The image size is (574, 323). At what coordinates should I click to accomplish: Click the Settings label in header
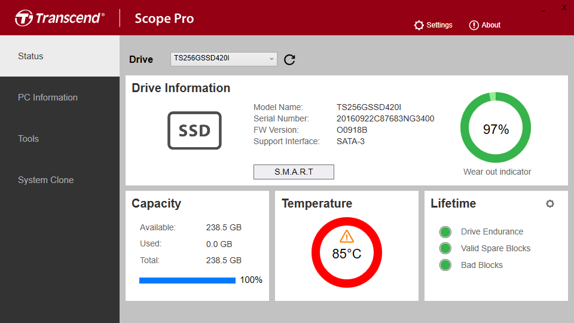pyautogui.click(x=439, y=25)
